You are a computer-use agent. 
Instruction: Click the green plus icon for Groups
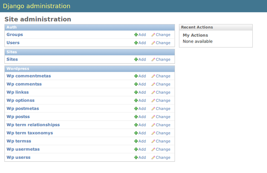(x=136, y=35)
